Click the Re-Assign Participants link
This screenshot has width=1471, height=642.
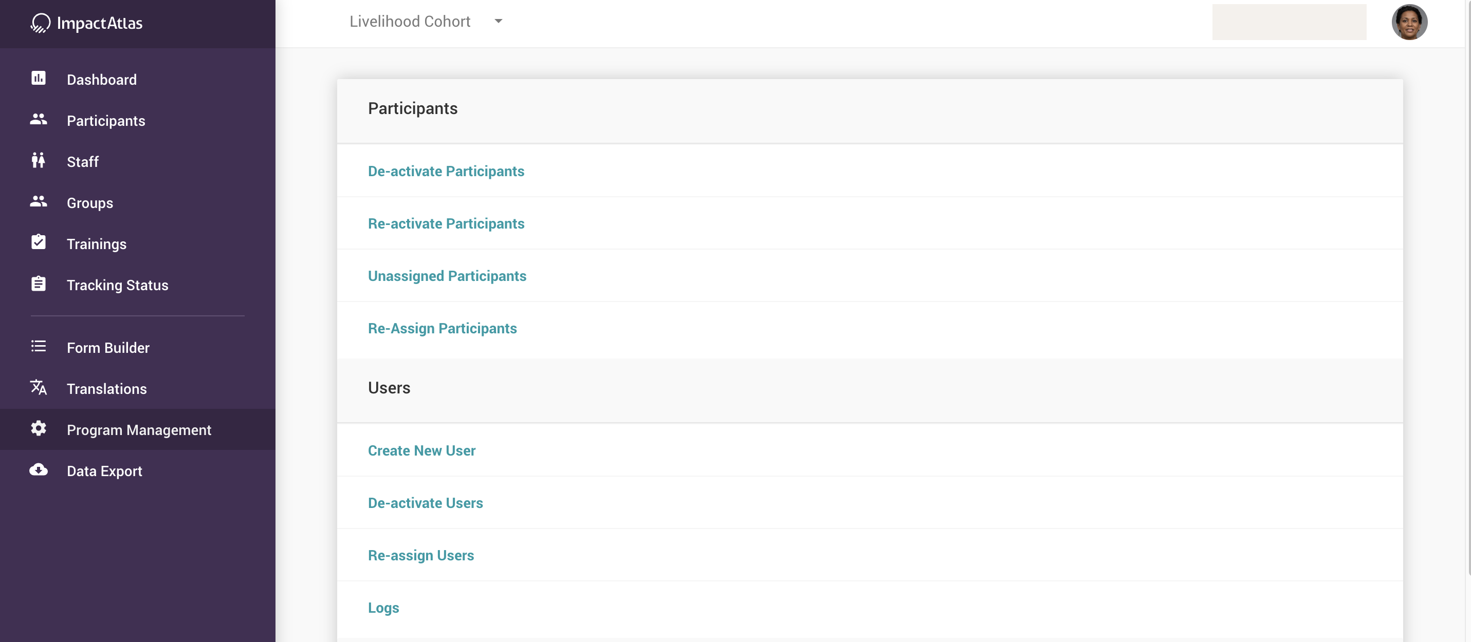pyautogui.click(x=442, y=328)
